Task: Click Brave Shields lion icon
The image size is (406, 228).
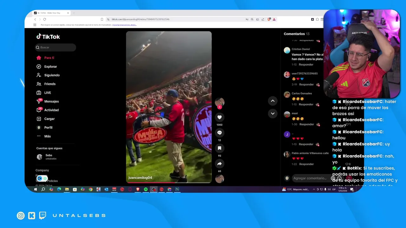Action: [269, 19]
